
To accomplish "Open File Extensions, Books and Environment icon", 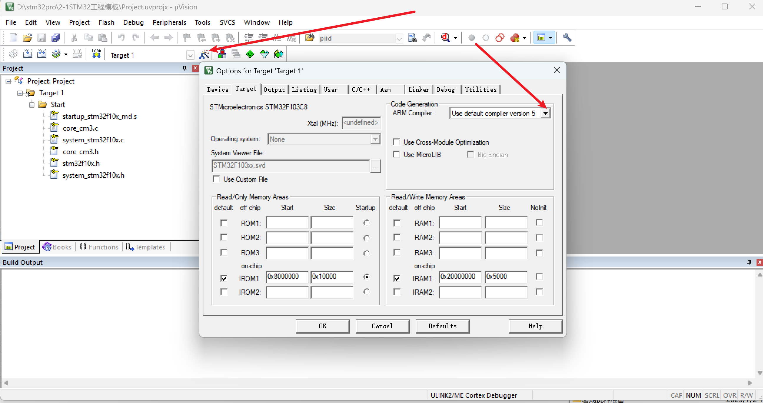I will [x=222, y=54].
